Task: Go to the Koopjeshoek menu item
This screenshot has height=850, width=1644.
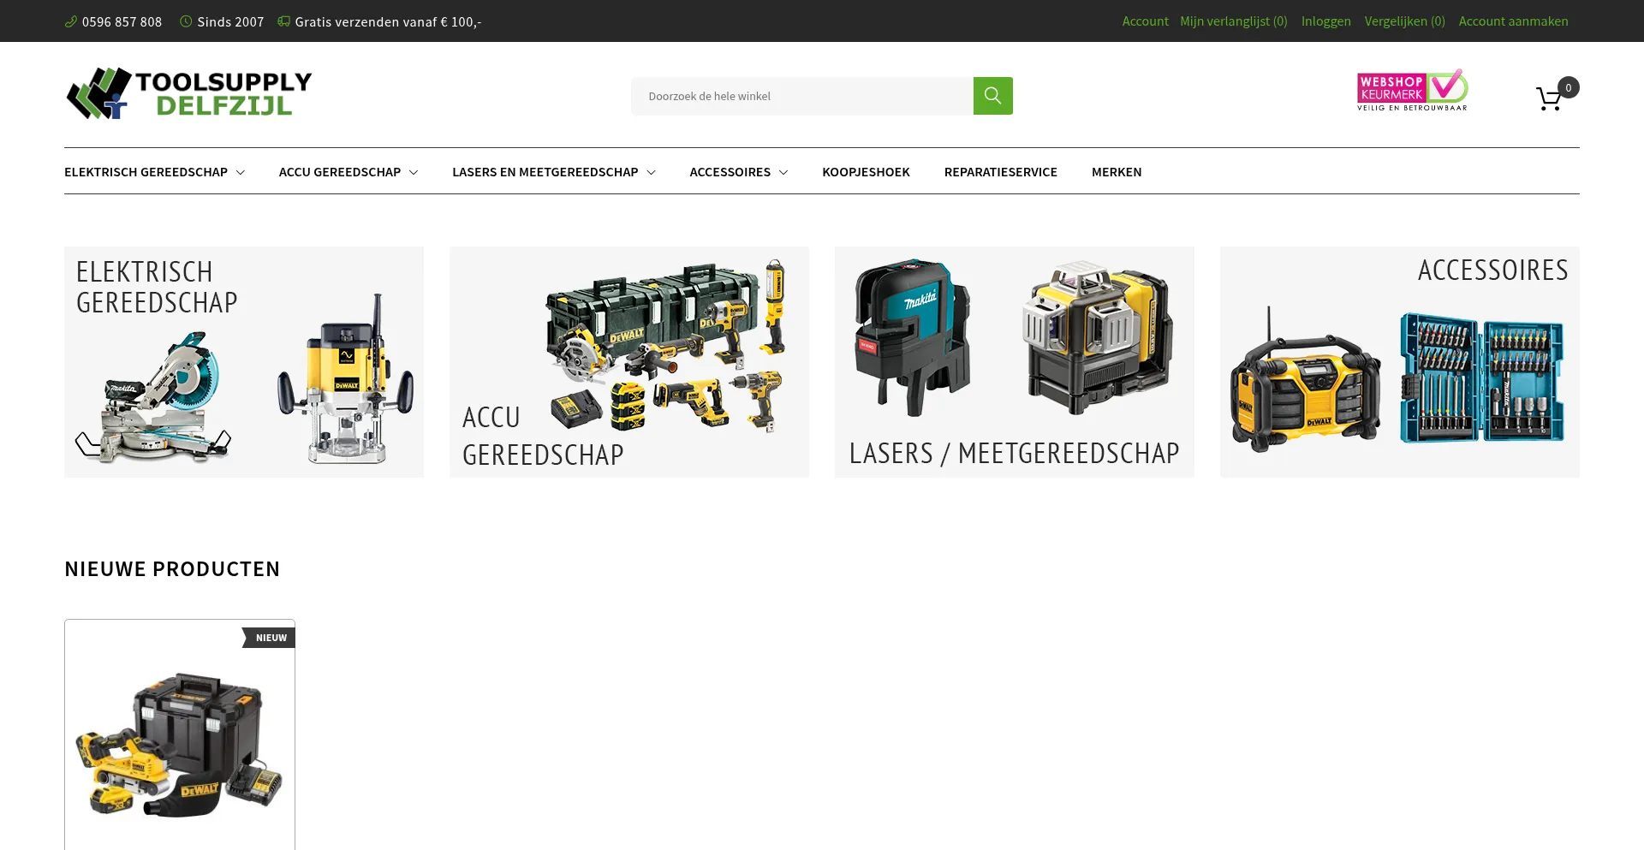Action: tap(866, 172)
